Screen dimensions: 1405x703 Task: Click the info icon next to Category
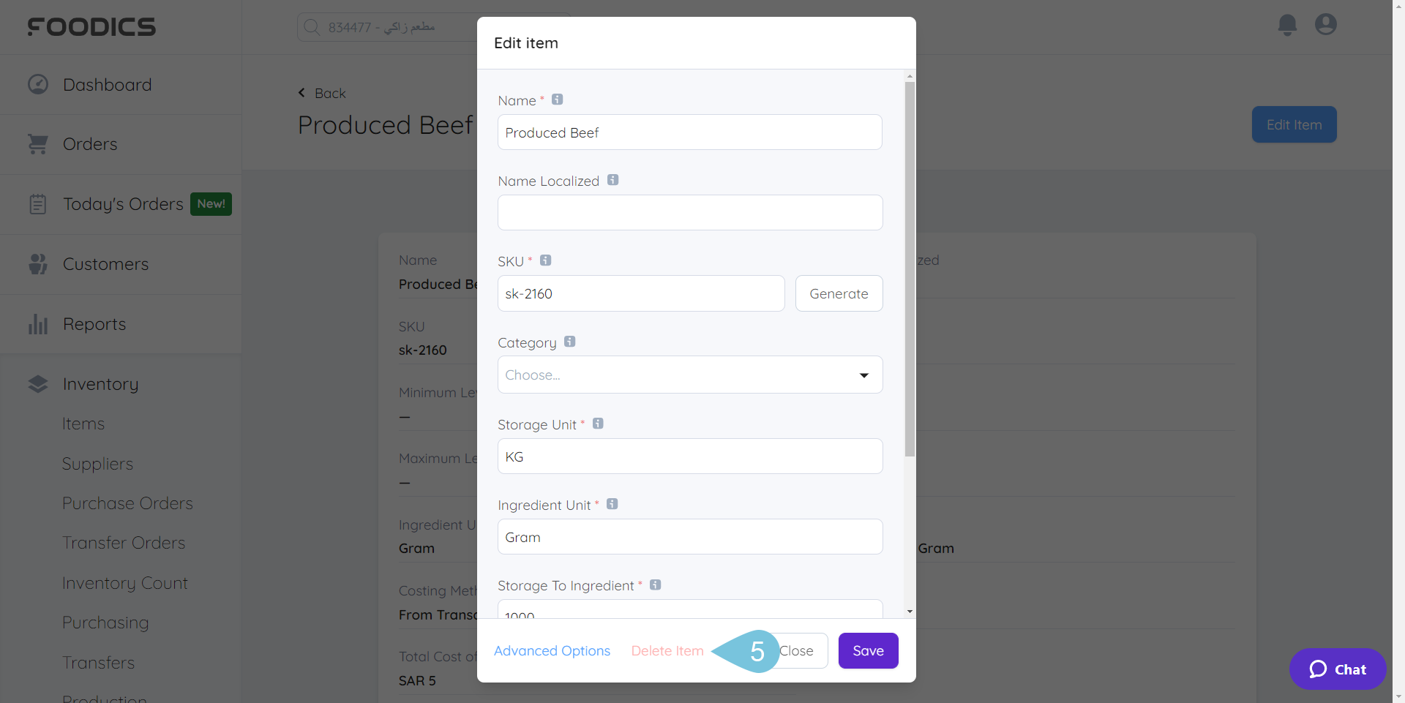(x=570, y=342)
